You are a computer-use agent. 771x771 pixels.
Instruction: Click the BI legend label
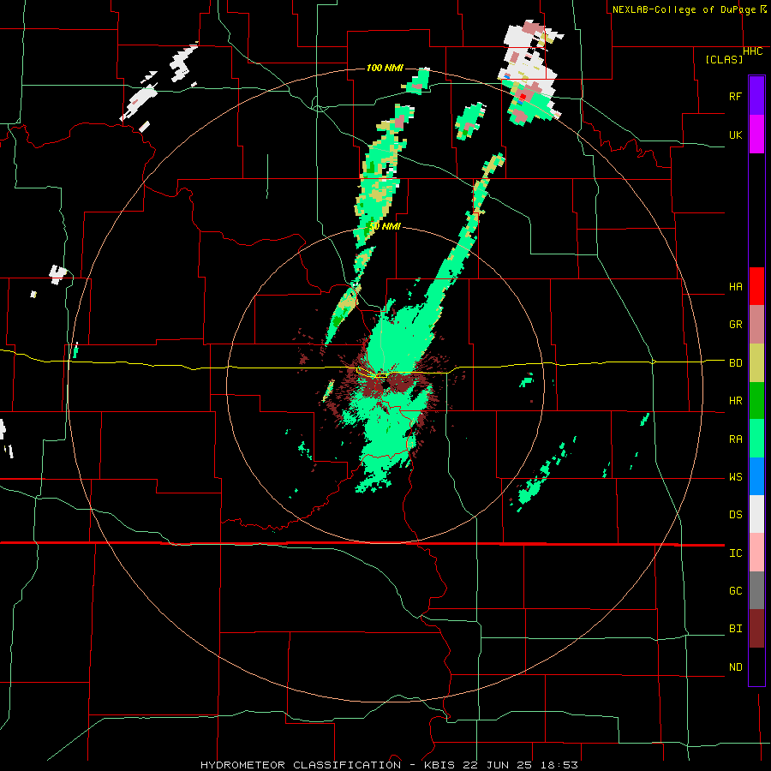(736, 629)
